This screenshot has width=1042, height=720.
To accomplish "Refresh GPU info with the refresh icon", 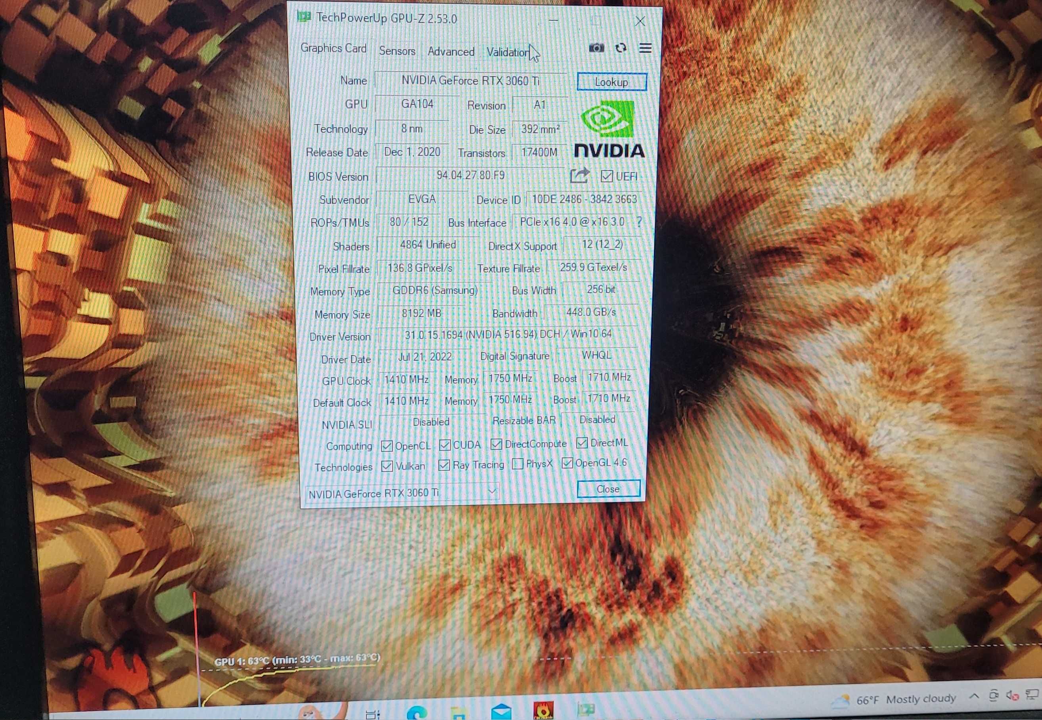I will pos(621,48).
